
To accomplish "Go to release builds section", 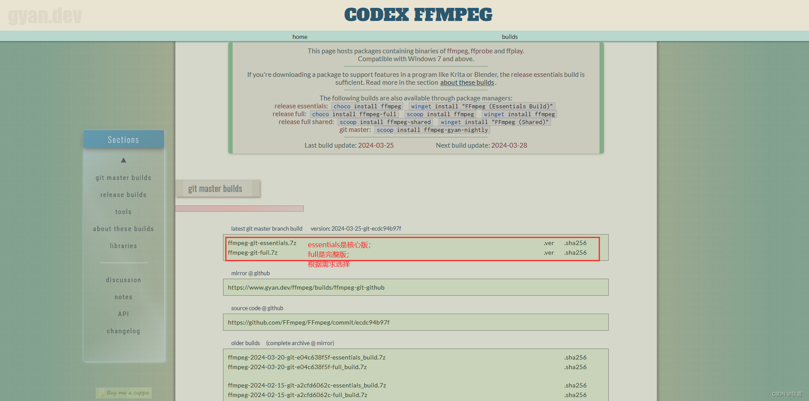I will (123, 195).
